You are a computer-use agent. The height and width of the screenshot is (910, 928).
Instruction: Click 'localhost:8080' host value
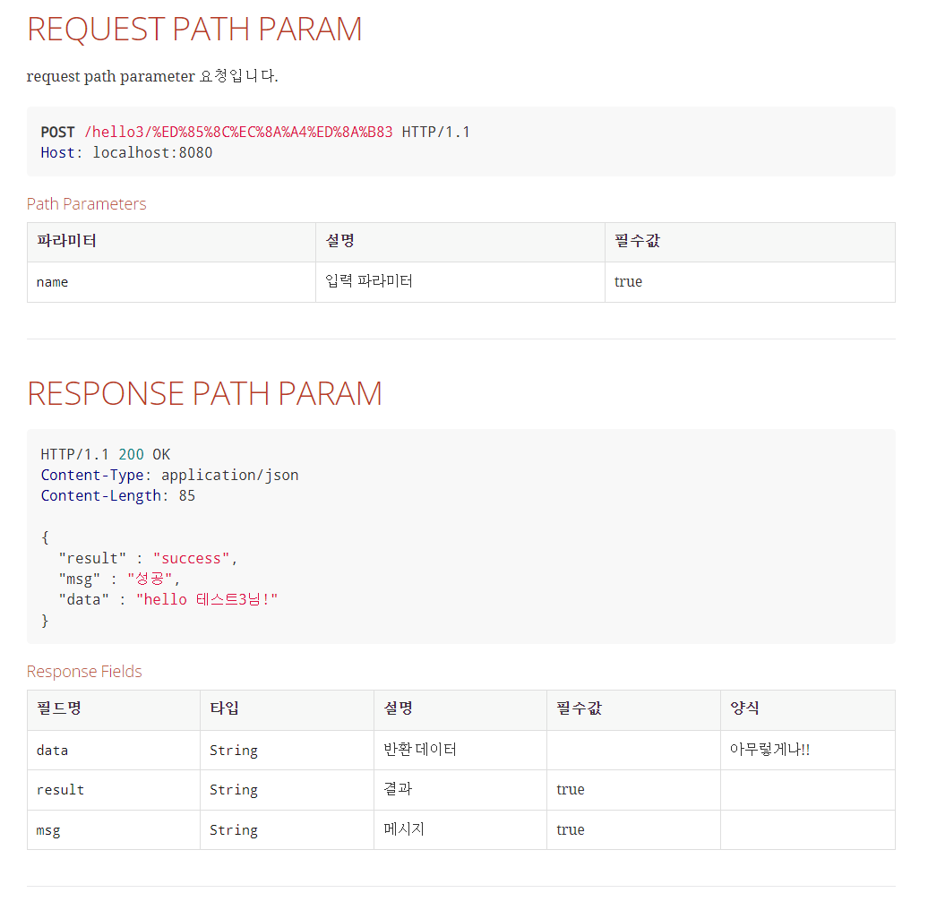coord(152,152)
